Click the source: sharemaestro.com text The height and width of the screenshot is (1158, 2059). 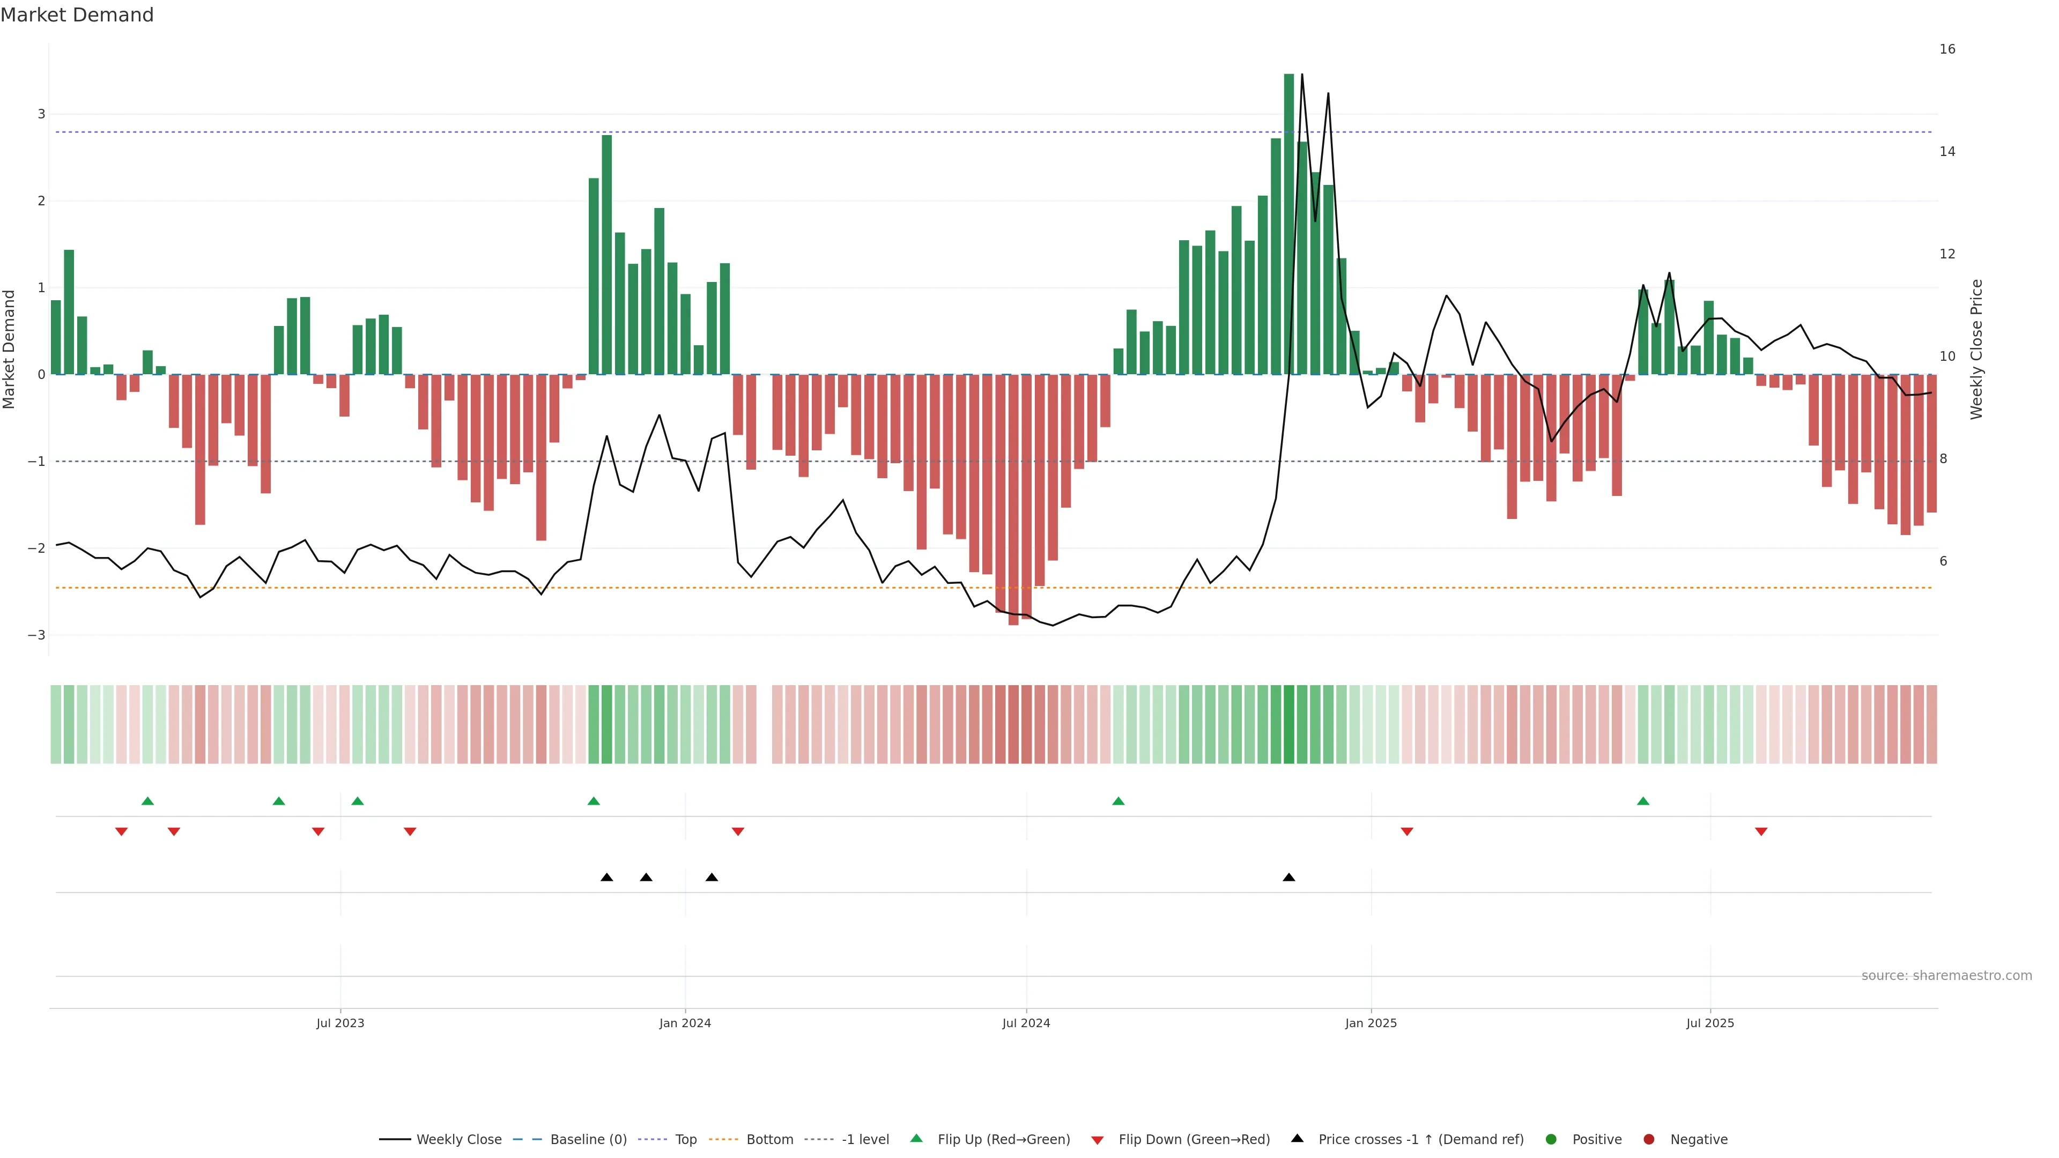point(1946,976)
